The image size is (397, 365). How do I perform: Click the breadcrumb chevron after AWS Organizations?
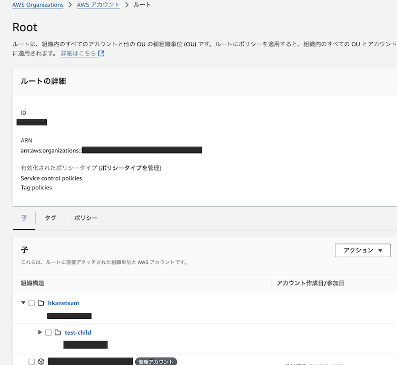[x=70, y=5]
